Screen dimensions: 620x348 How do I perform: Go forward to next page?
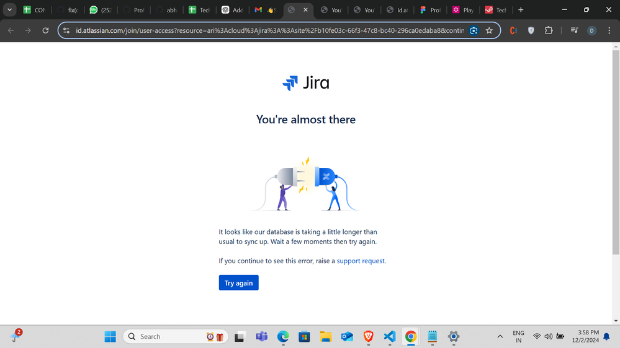click(28, 30)
